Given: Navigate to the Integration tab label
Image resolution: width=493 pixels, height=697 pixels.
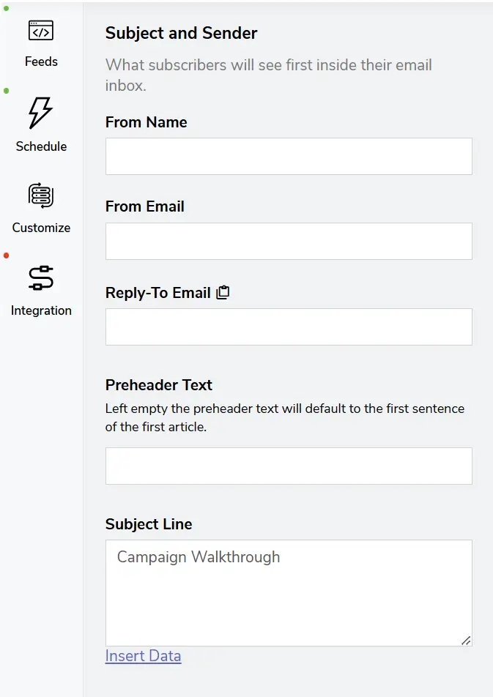Looking at the screenshot, I should (x=41, y=310).
